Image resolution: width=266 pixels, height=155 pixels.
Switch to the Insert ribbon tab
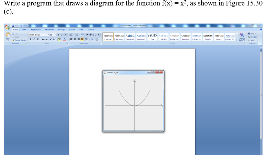point(24,29)
